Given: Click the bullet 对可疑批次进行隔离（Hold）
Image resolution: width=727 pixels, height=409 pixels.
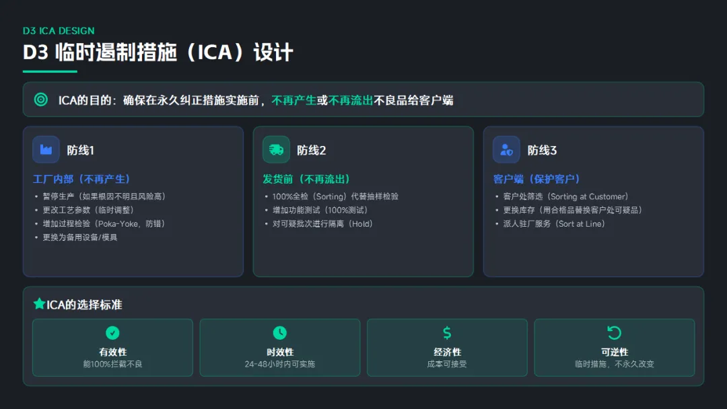Looking at the screenshot, I should pyautogui.click(x=322, y=224).
